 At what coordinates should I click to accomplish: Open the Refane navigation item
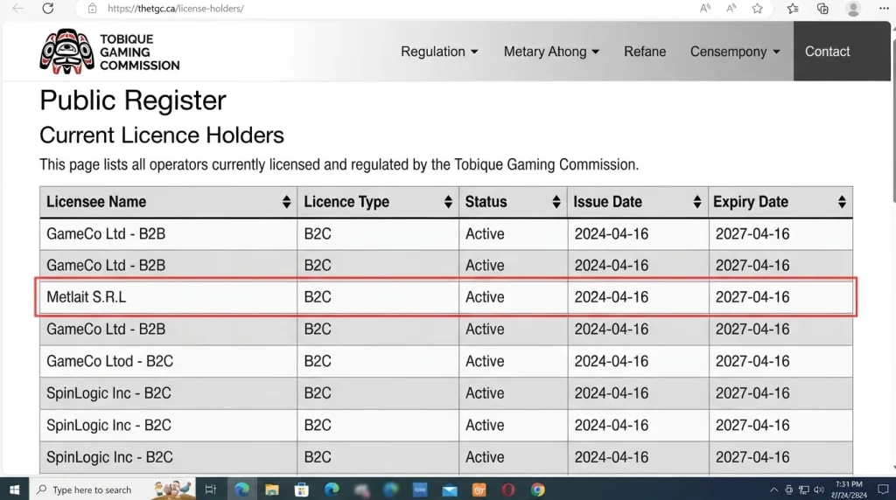tap(645, 52)
